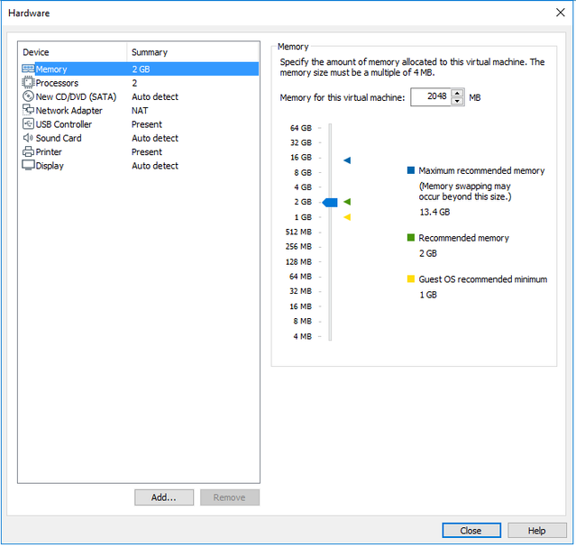Select the Display row label
This screenshot has width=576, height=547.
(50, 166)
